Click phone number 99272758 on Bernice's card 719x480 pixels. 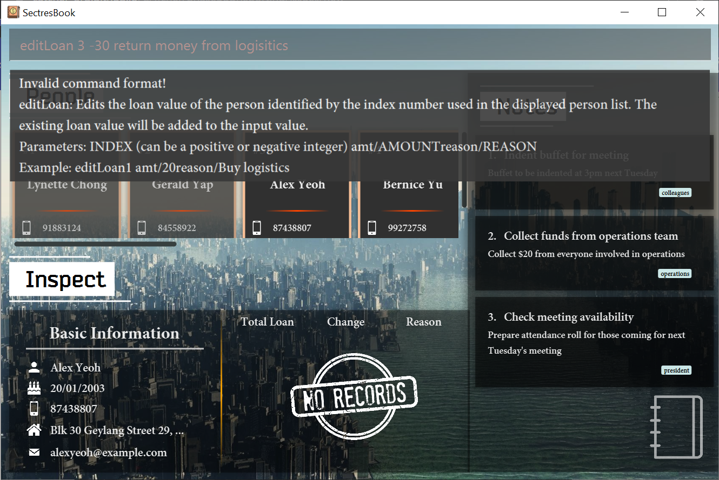407,228
